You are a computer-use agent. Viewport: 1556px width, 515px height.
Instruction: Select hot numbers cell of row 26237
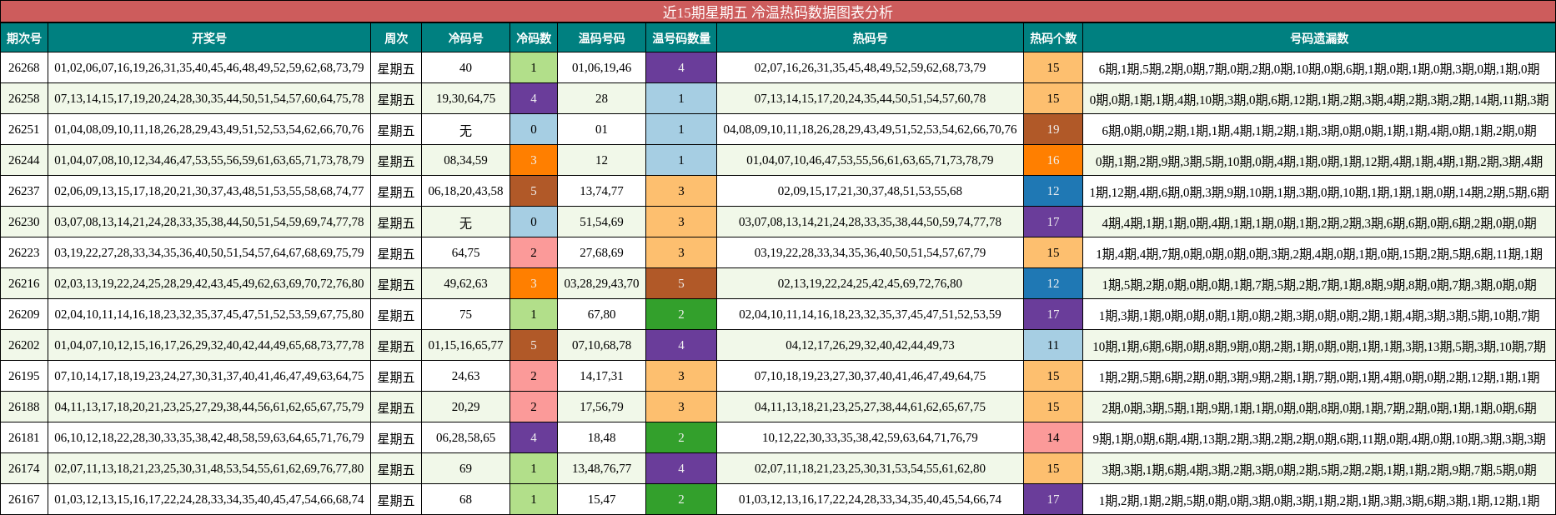[x=870, y=191]
